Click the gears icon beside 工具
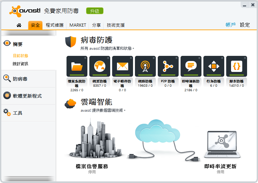This screenshot has height=183, width=258. point(7,112)
